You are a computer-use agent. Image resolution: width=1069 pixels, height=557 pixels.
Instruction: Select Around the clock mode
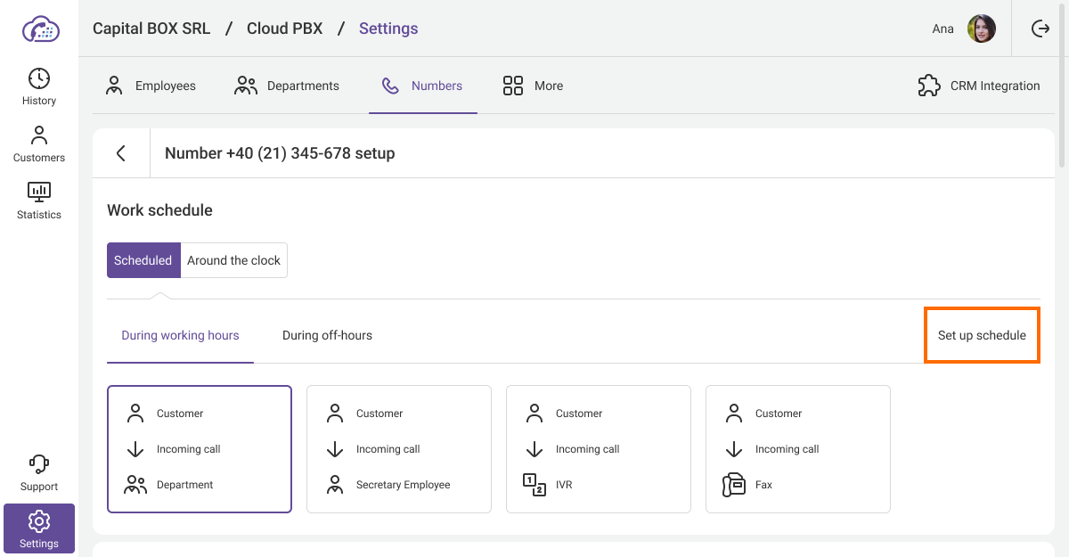[x=233, y=260]
